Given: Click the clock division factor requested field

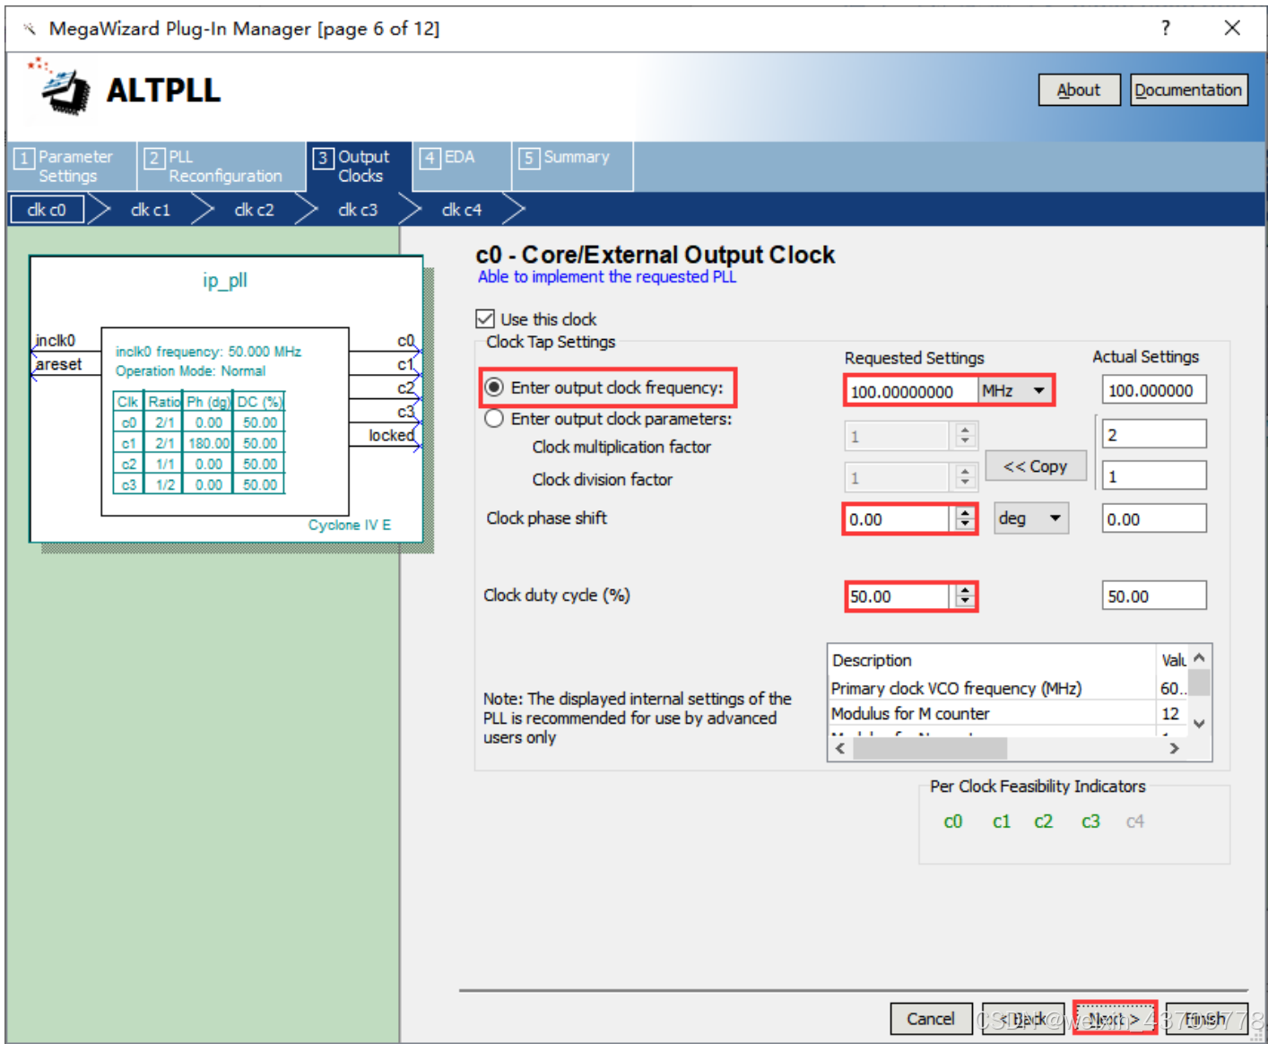Looking at the screenshot, I should point(897,478).
